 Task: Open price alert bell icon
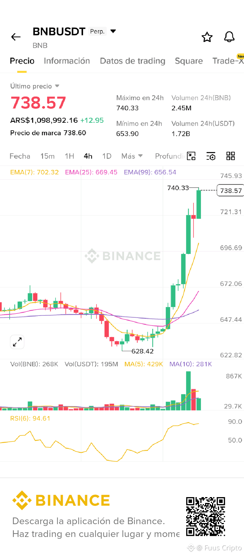(x=229, y=37)
